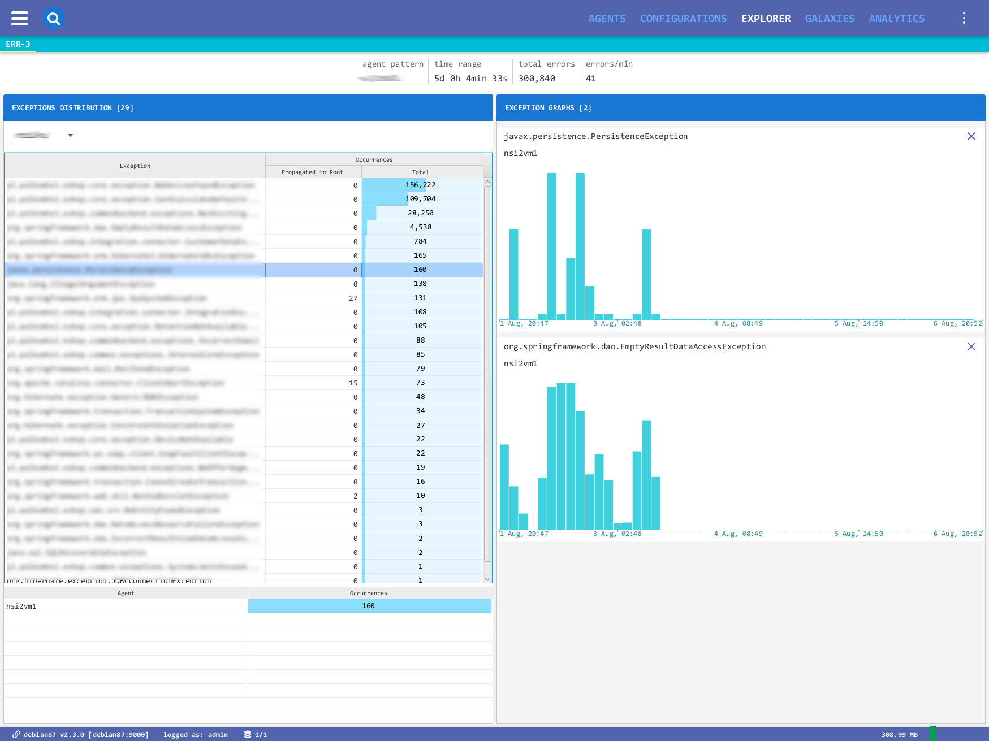989x741 pixels.
Task: Sort by the Exception column header
Action: 135,166
